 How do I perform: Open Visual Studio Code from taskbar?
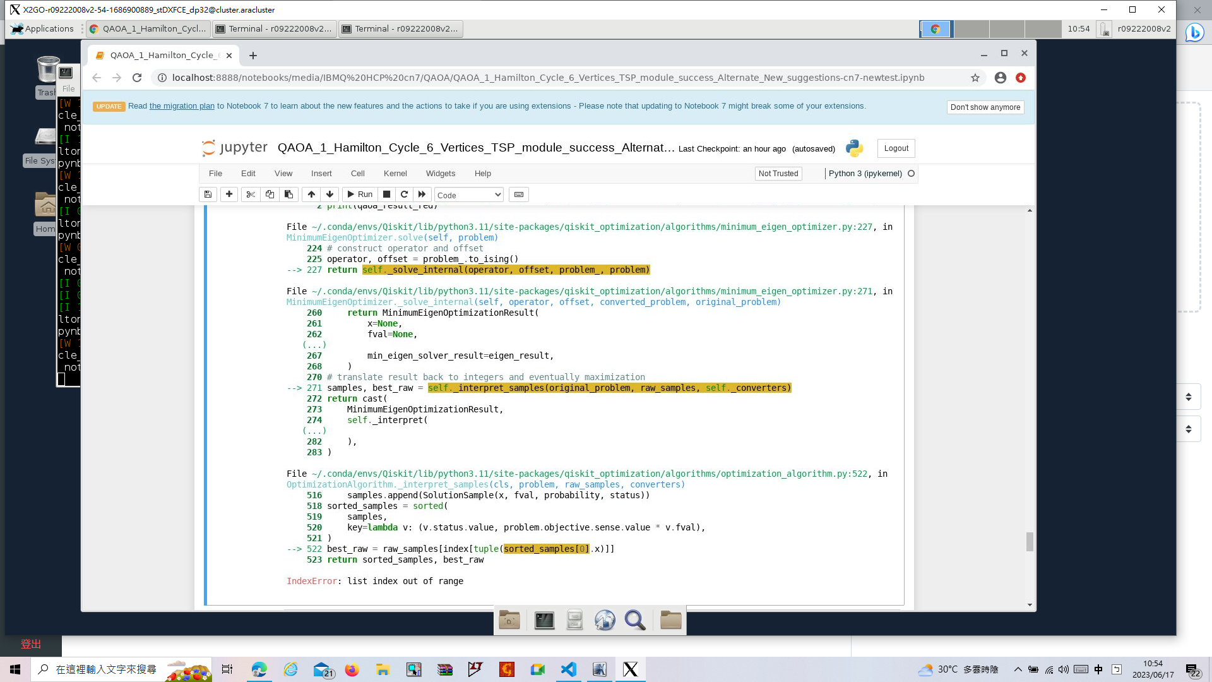pos(569,669)
